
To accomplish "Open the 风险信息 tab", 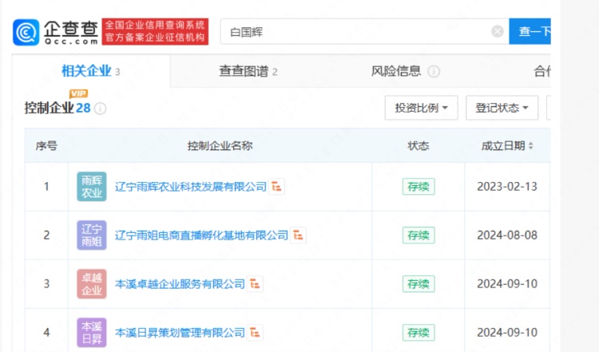I will [396, 71].
